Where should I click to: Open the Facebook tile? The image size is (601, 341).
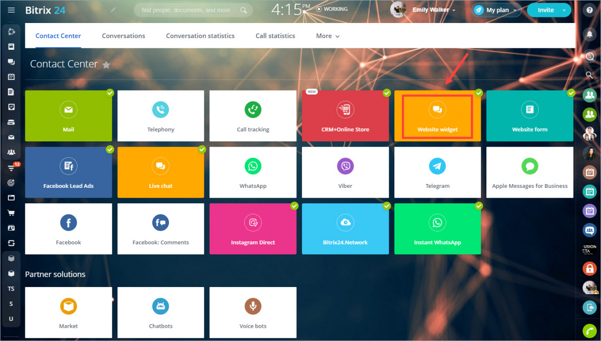pyautogui.click(x=69, y=229)
